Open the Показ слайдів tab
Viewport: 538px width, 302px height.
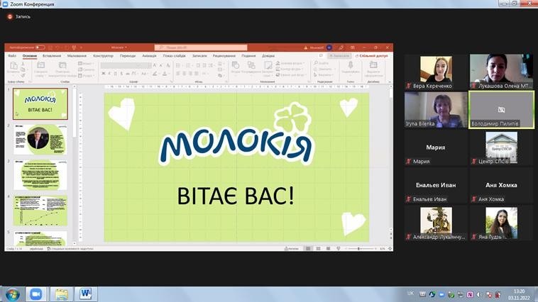click(x=175, y=55)
